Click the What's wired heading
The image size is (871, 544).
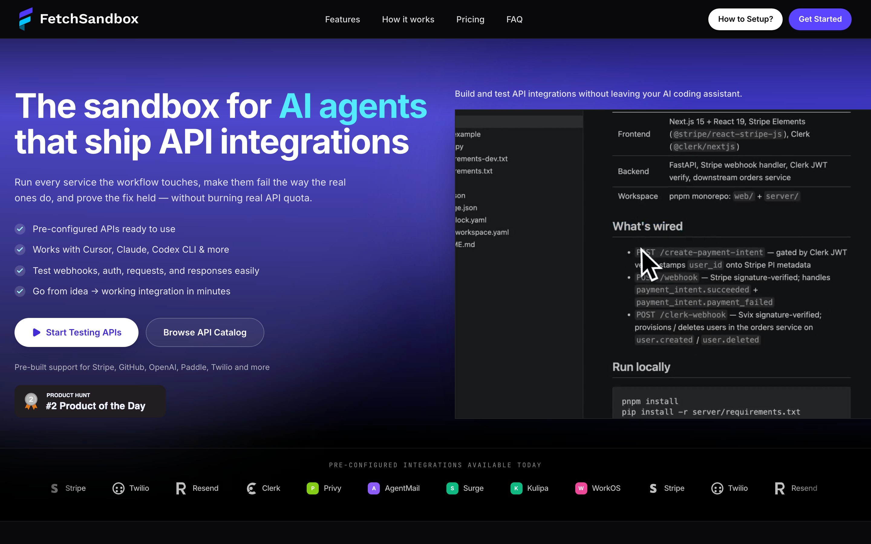[647, 226]
